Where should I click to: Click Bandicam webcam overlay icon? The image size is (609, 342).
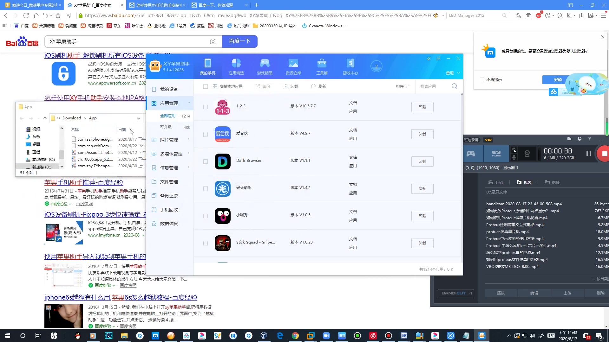pos(527,154)
